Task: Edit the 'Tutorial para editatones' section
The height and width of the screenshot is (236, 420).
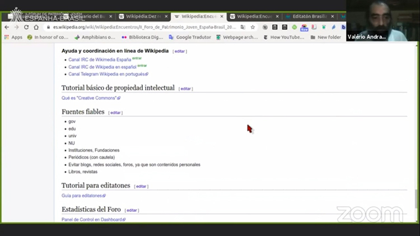Action: click(141, 186)
